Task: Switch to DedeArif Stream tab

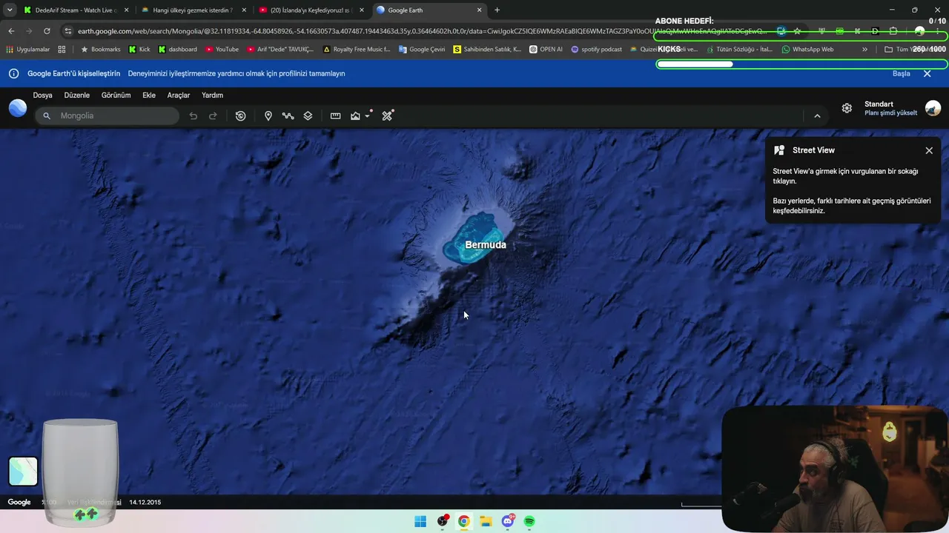Action: [x=77, y=10]
